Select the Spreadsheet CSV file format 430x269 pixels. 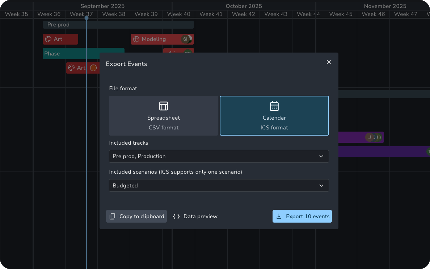pyautogui.click(x=164, y=116)
